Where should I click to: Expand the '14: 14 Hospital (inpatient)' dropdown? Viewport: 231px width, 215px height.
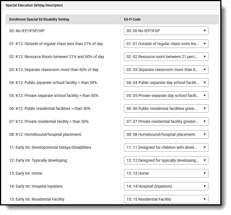pos(166,186)
